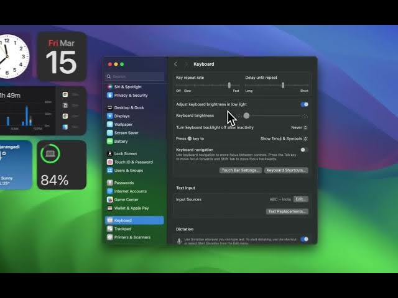Click the Sunny weather widget

point(16,165)
